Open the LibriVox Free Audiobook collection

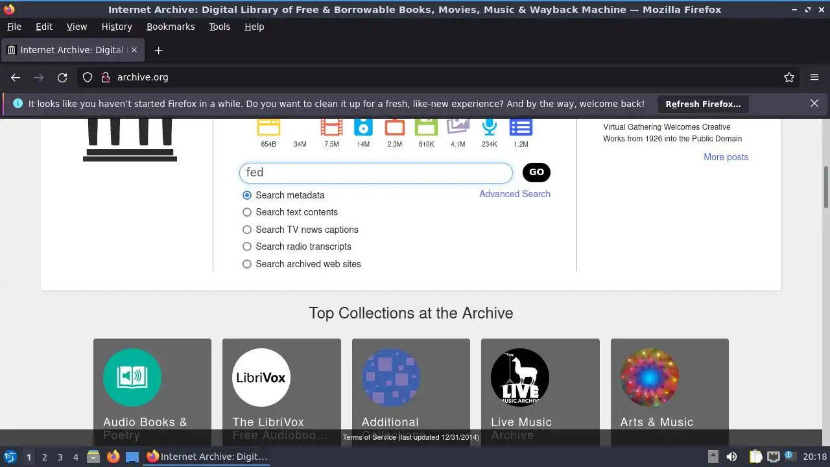click(281, 391)
